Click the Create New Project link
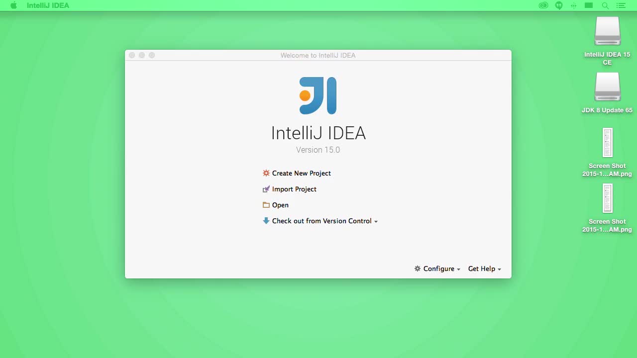Screen dimensions: 637x358 pyautogui.click(x=301, y=173)
